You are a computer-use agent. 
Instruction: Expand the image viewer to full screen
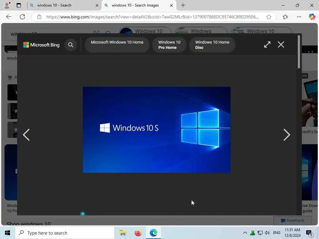tap(267, 45)
